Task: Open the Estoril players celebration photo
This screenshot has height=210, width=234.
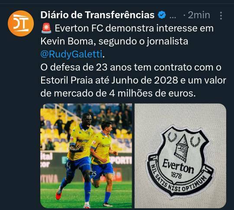Action: [86, 156]
